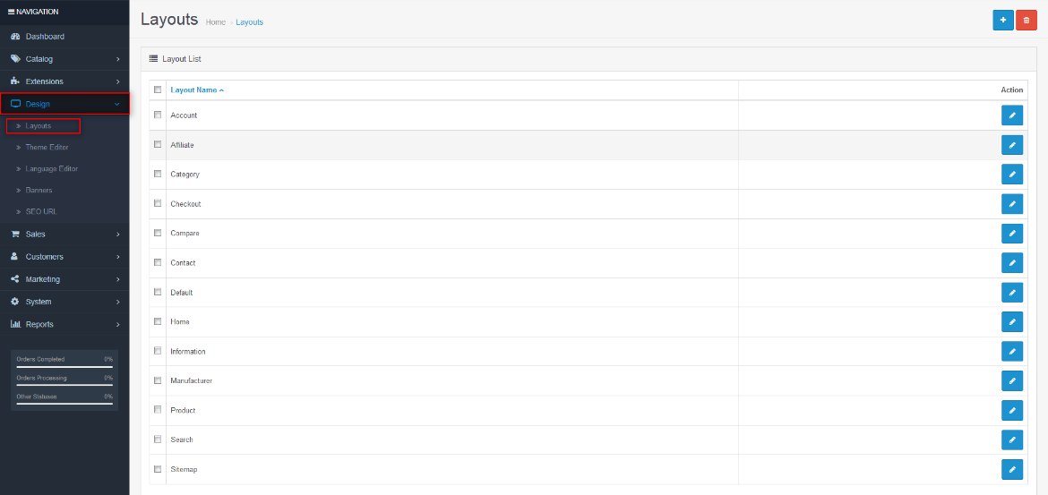
Task: Check the select-all checkbox in the table header
Action: click(158, 90)
